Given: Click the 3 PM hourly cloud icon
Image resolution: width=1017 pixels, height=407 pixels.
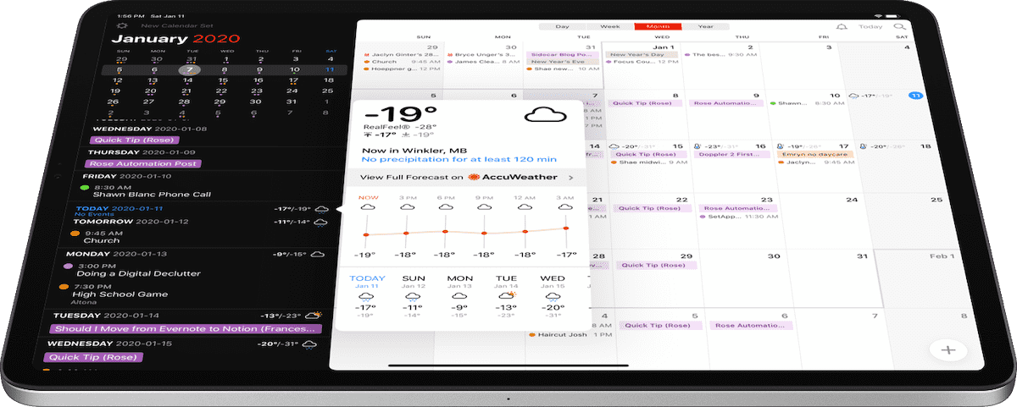Looking at the screenshot, I should (406, 207).
